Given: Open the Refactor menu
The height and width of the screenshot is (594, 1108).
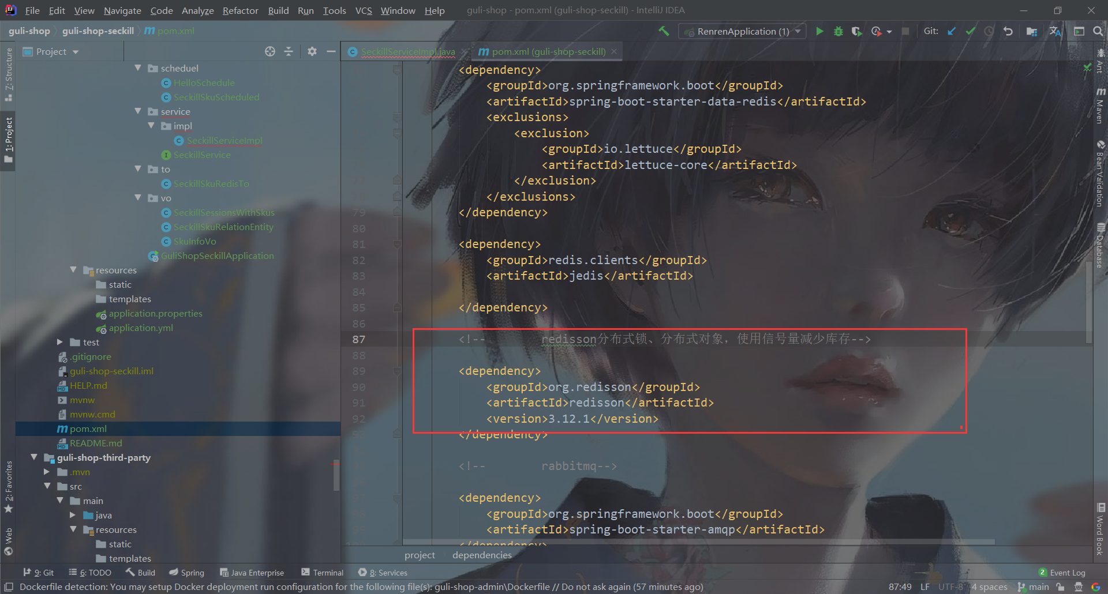Looking at the screenshot, I should 240,10.
